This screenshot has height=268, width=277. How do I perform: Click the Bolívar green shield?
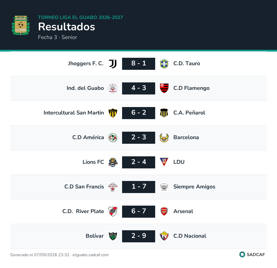coord(113,236)
